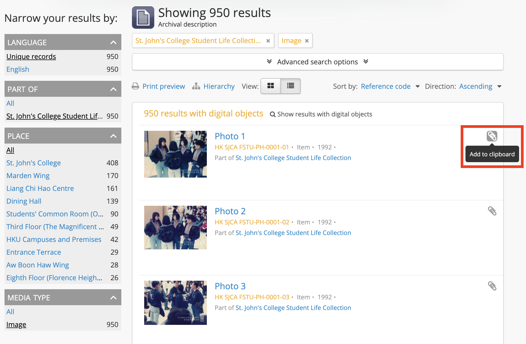Collapse the LANGUAGE panel

pos(114,42)
